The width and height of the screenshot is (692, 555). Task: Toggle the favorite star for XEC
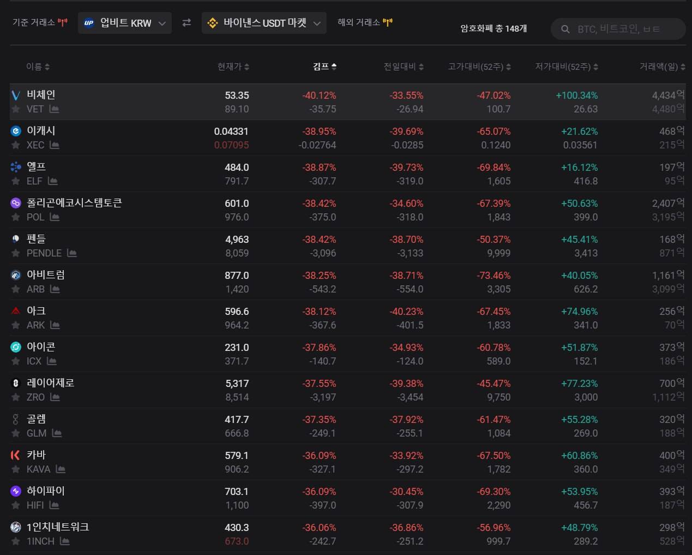pyautogui.click(x=16, y=145)
